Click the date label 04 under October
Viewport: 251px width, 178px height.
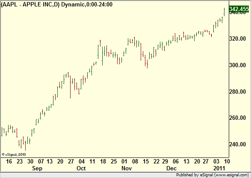[x=82, y=161]
